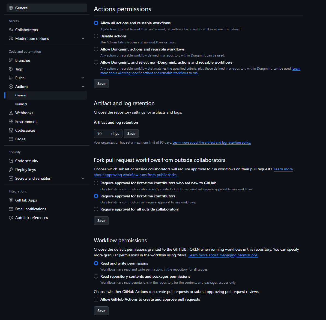Click the GitHub Apps icon

click(x=11, y=200)
